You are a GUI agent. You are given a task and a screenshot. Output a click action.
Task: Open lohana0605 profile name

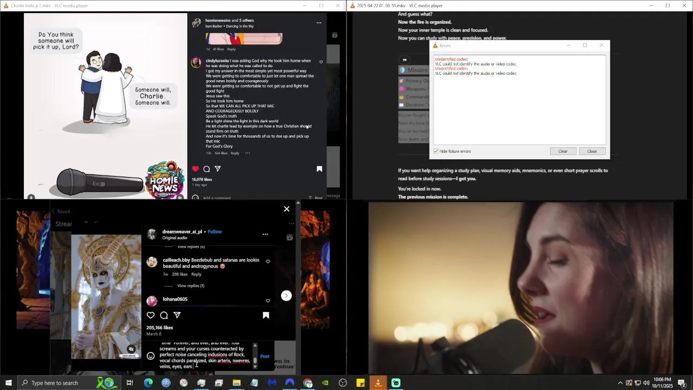point(175,299)
